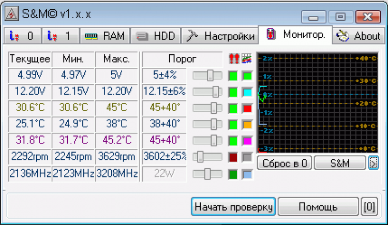Pick the green graph color for 4.99V row
The width and height of the screenshot is (388, 225).
pos(247,76)
